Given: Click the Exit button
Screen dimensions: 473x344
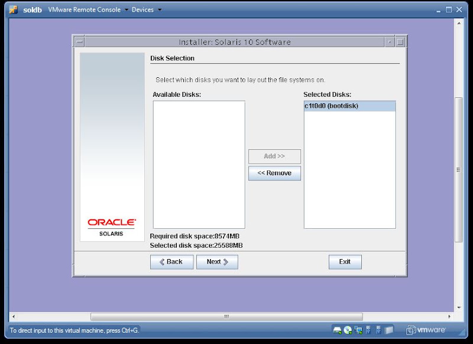Looking at the screenshot, I should (x=345, y=262).
